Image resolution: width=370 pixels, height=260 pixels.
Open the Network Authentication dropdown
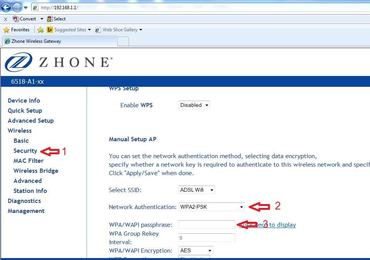[x=211, y=207]
